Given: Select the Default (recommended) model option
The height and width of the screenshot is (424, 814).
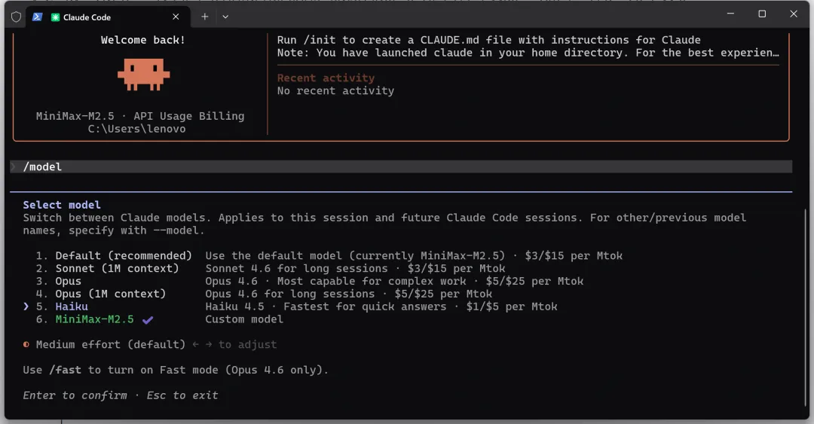Looking at the screenshot, I should (x=124, y=256).
